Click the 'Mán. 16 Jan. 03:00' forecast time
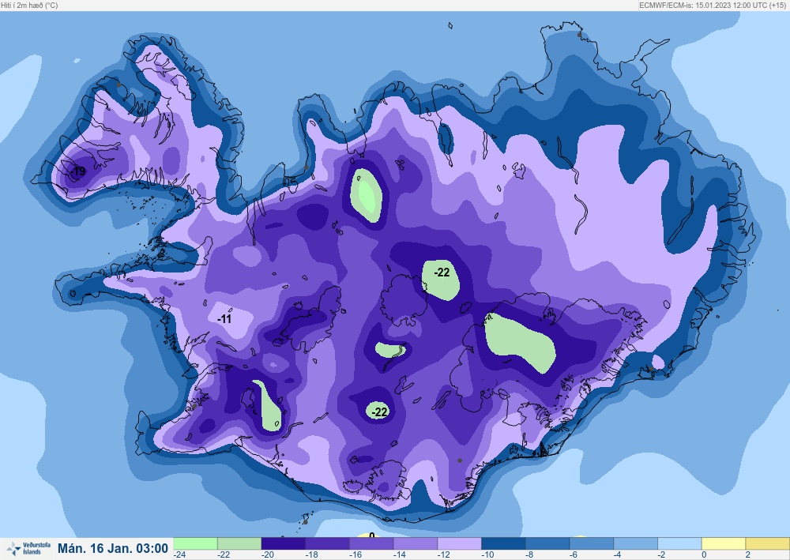 [113, 548]
